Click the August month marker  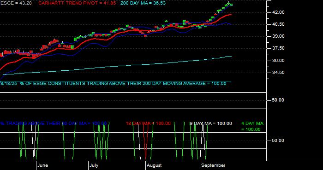point(154,165)
